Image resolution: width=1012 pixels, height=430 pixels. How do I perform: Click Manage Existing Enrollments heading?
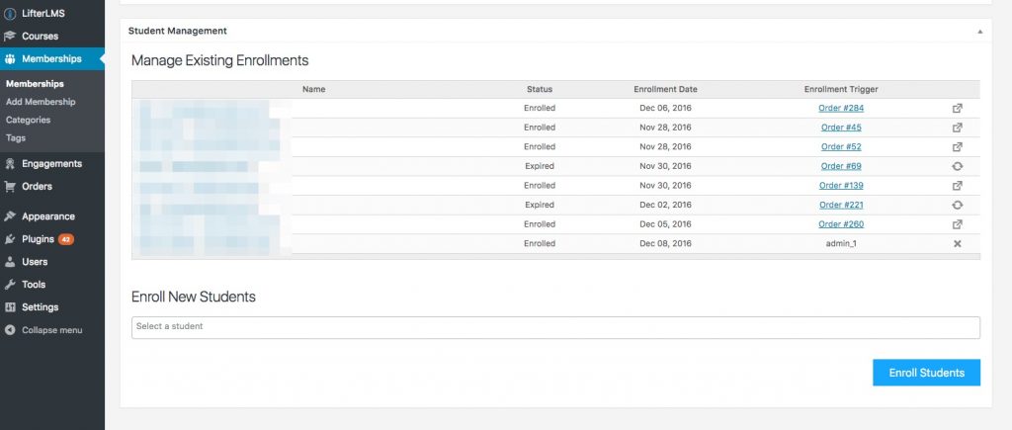[x=220, y=60]
